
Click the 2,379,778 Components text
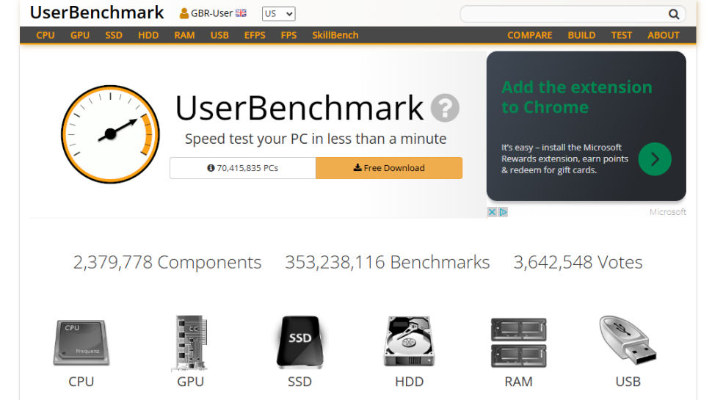pyautogui.click(x=167, y=263)
